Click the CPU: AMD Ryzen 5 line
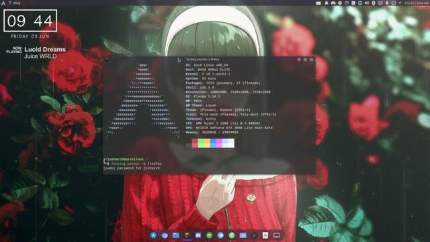The image size is (430, 242). pos(223,123)
